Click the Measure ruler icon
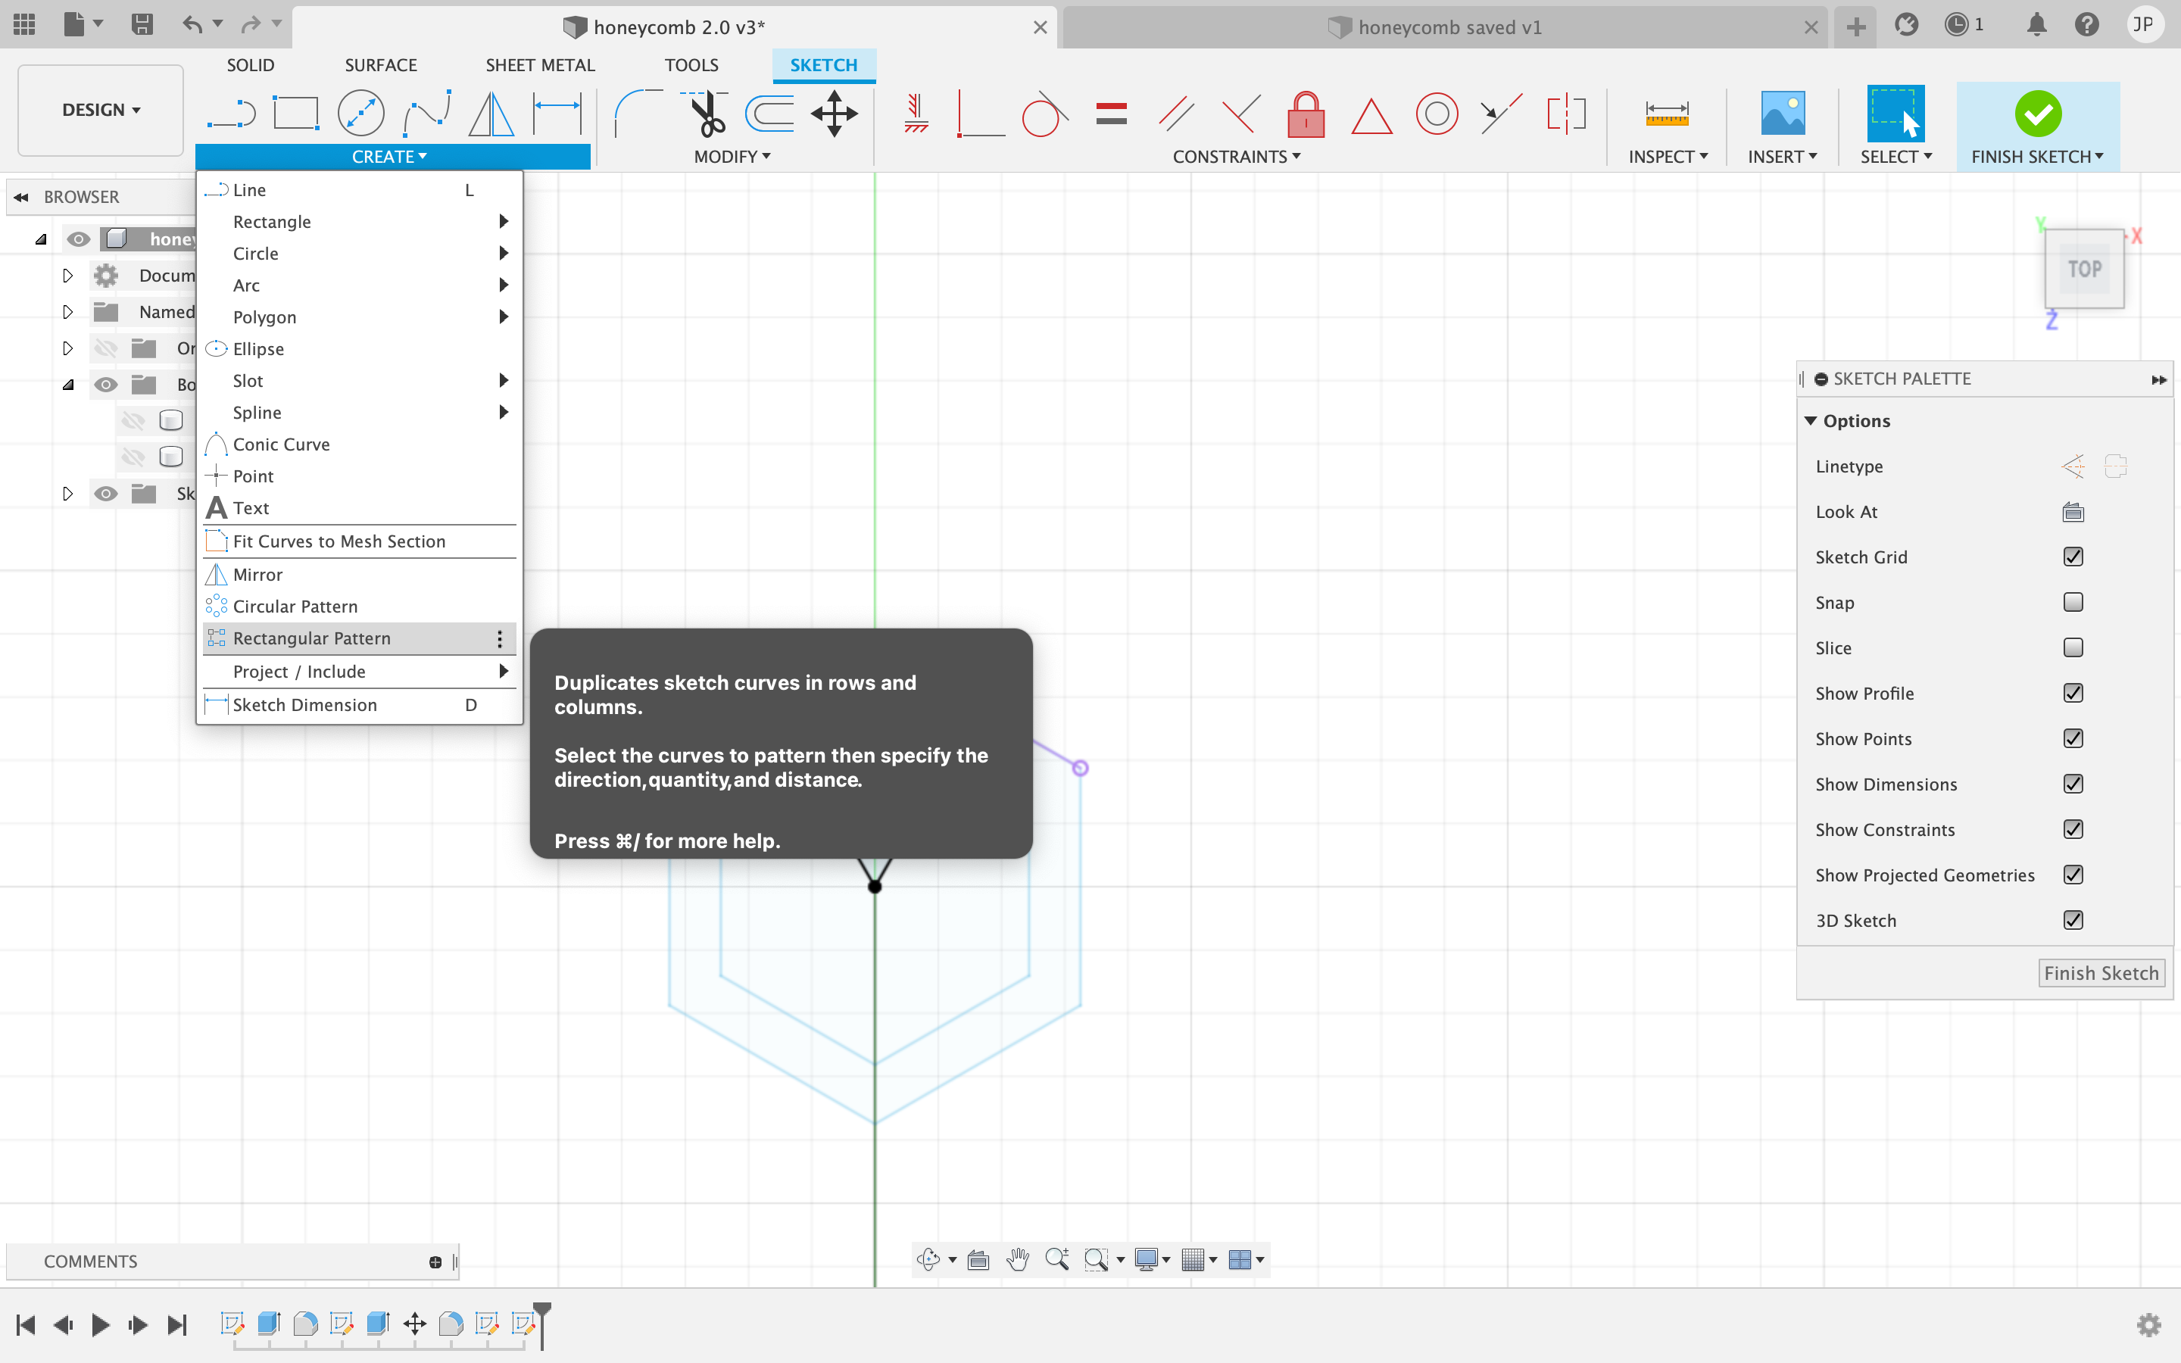The image size is (2181, 1363). click(1666, 114)
